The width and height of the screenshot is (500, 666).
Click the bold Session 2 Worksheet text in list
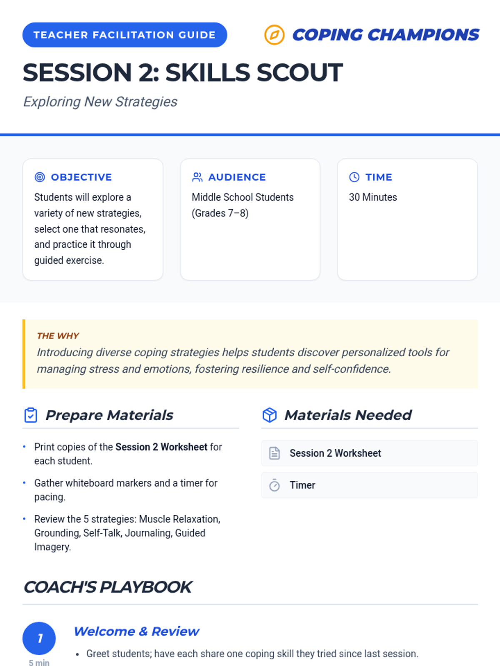(161, 447)
